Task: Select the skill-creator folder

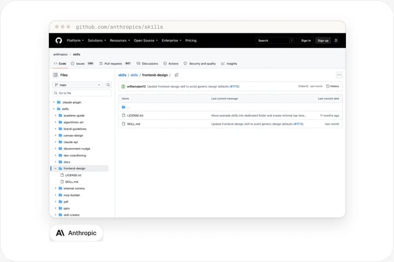Action: [71, 215]
